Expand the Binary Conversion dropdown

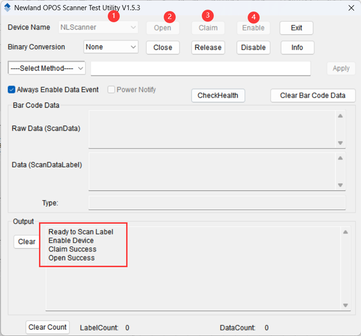[111, 47]
